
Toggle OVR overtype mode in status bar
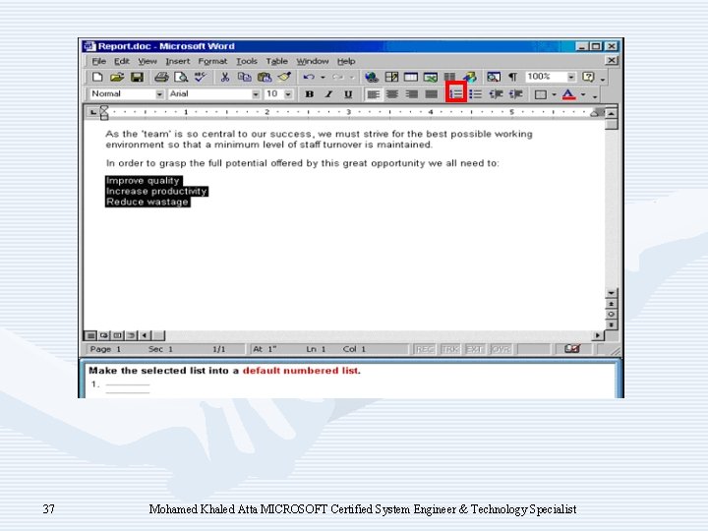coord(501,349)
